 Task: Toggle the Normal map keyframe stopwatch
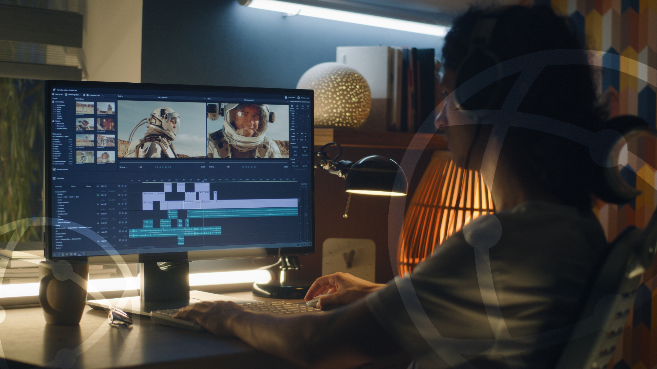pos(53,153)
